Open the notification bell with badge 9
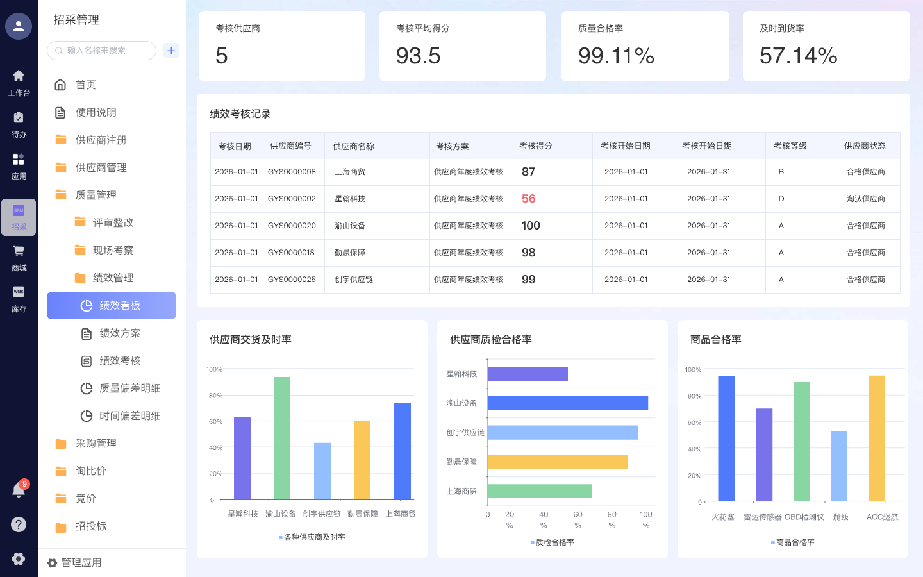Image resolution: width=923 pixels, height=577 pixels. pyautogui.click(x=18, y=490)
